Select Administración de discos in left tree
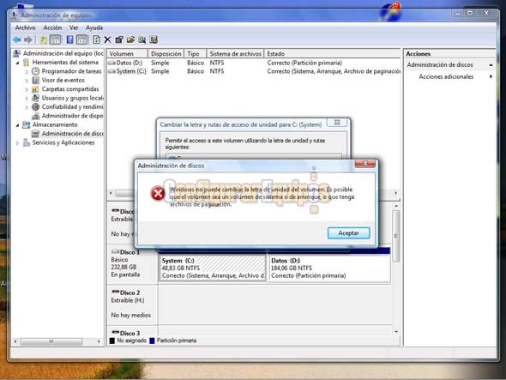 click(x=72, y=133)
